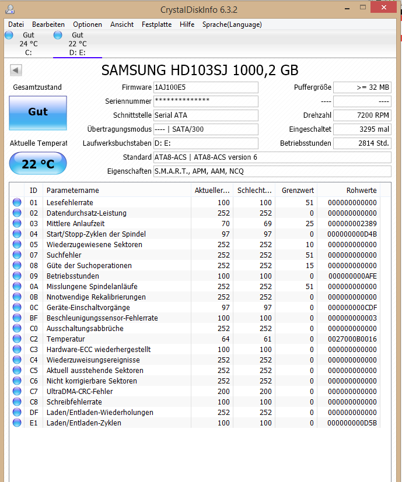This screenshot has height=482, width=402.
Task: Open the Festplatte menu
Action: (157, 24)
